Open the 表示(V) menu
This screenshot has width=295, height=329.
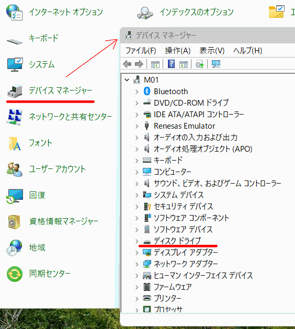(x=212, y=51)
